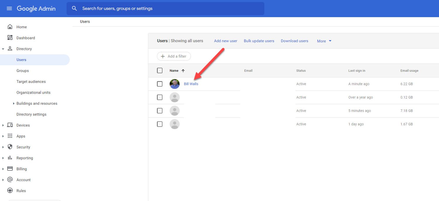Expand the Apps section arrow

tap(3, 136)
